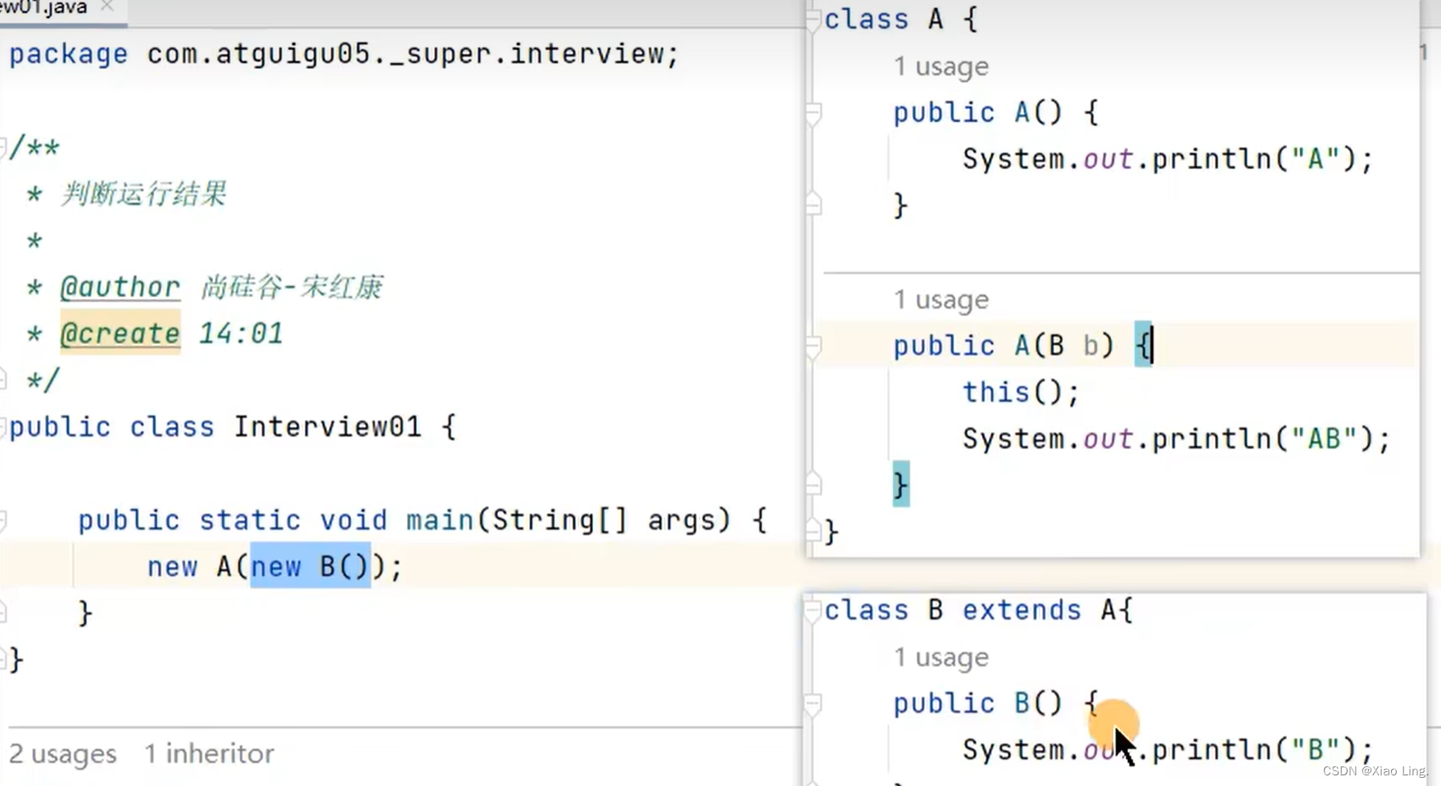The width and height of the screenshot is (1441, 786).
Task: Click the fold end marker of A() constructor
Action: point(813,205)
